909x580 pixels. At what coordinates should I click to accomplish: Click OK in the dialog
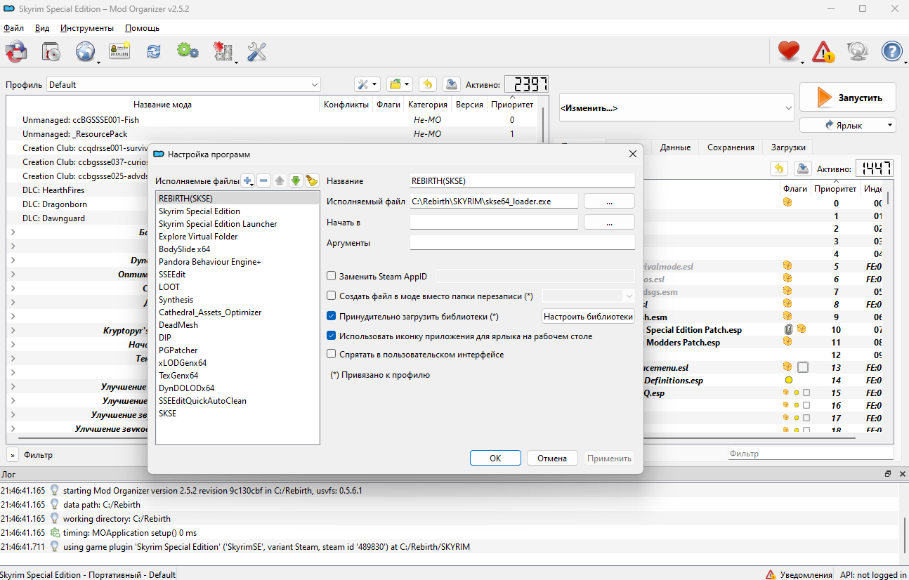pyautogui.click(x=495, y=458)
